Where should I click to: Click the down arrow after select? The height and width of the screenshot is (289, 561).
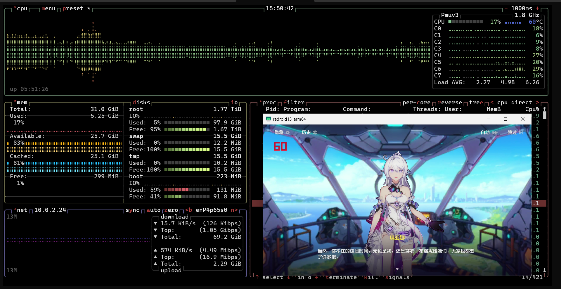click(289, 277)
